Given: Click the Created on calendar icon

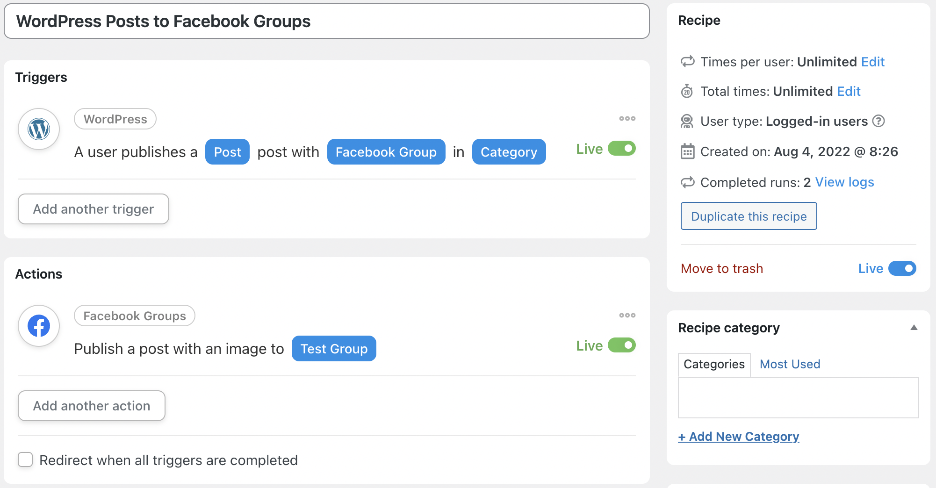Looking at the screenshot, I should pyautogui.click(x=687, y=151).
